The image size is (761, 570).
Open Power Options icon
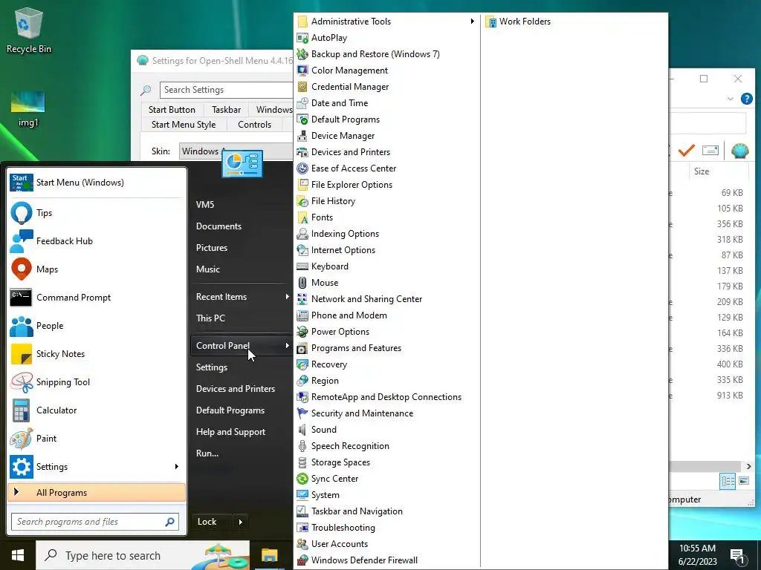302,332
